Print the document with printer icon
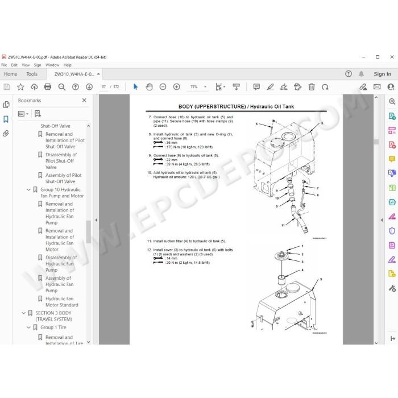The image size is (398, 398). click(48, 87)
